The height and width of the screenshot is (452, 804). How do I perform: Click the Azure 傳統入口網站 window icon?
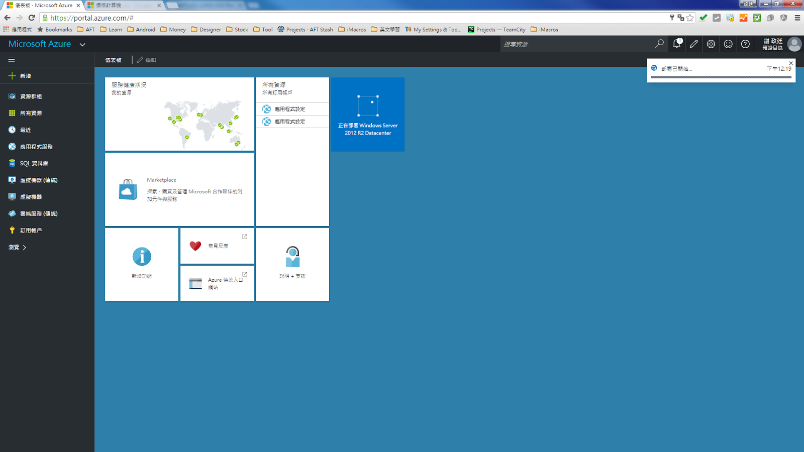pos(195,284)
